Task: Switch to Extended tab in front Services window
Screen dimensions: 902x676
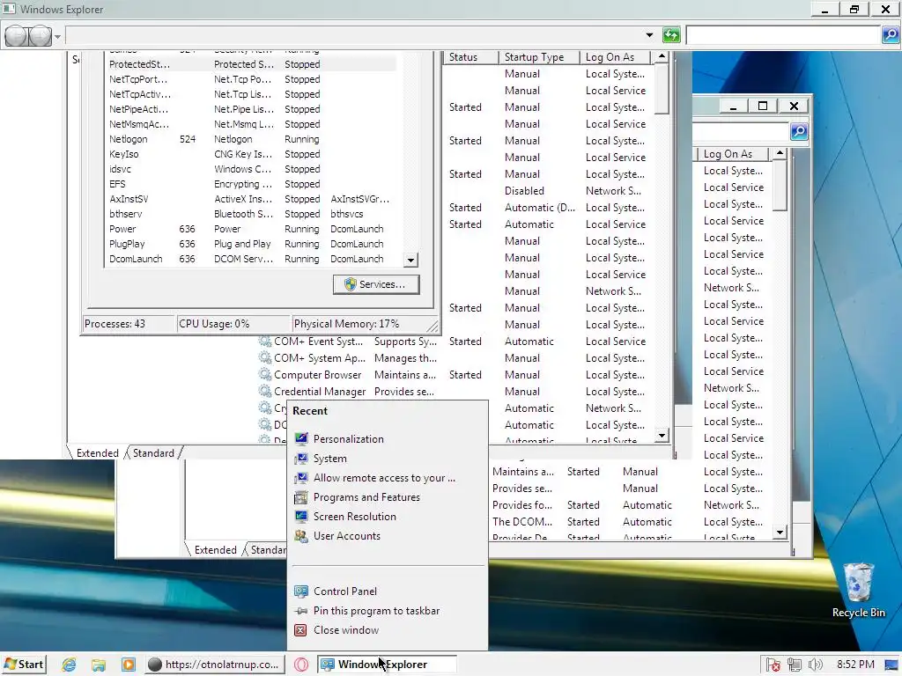Action: 97,453
